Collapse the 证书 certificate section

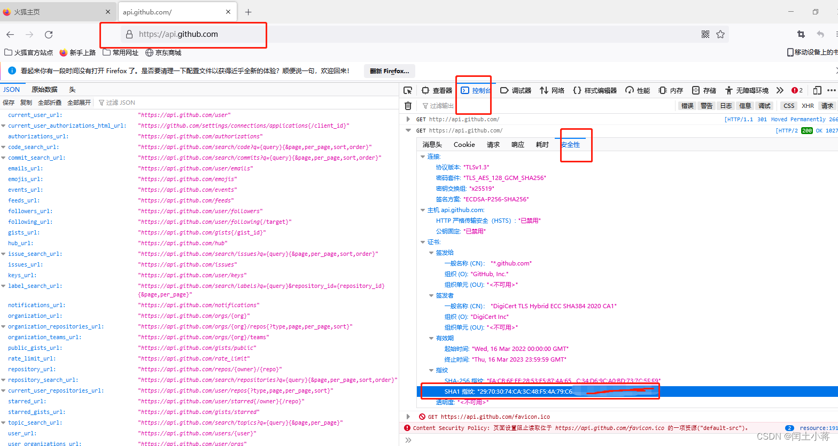click(423, 242)
